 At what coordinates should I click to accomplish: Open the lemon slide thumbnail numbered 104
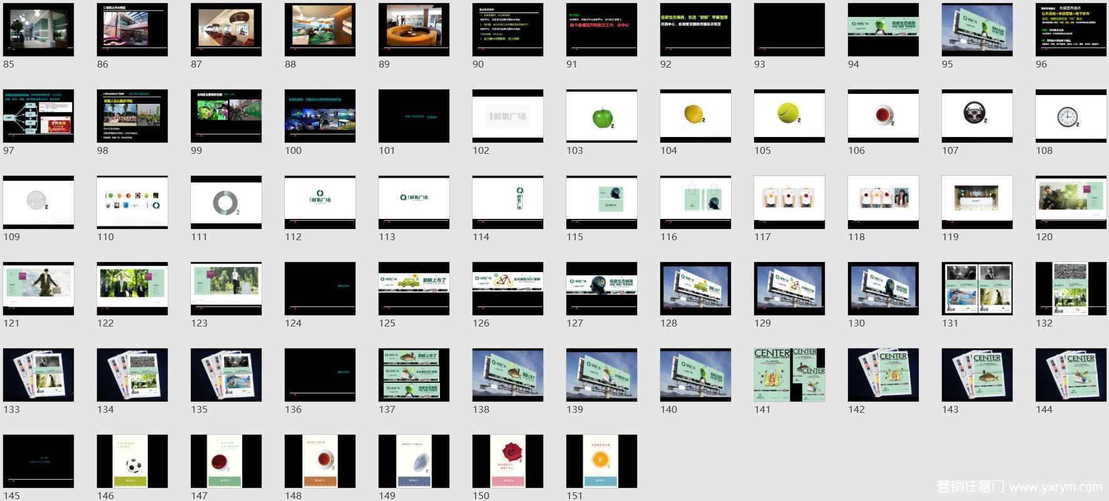(x=695, y=116)
